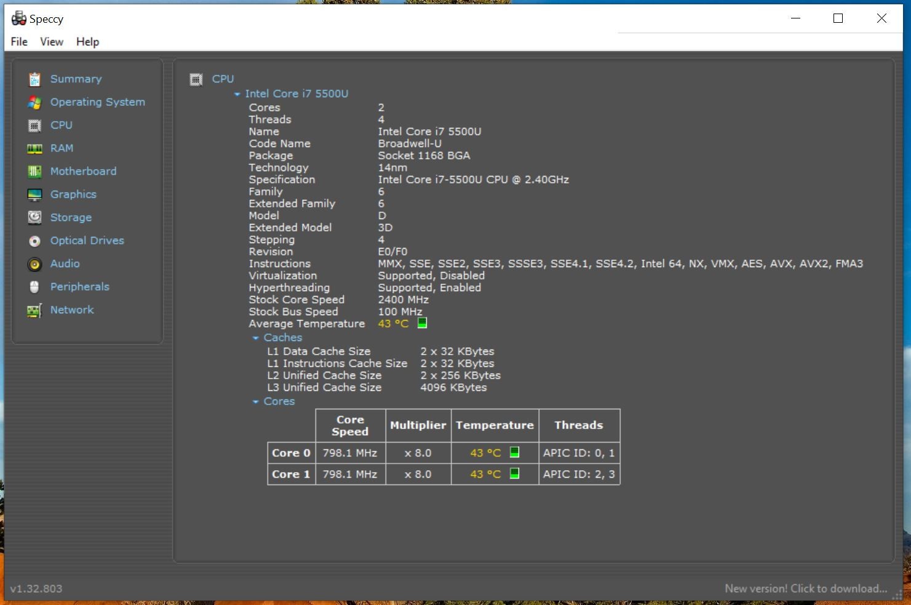Select the Operating System Windows flag icon
Viewport: 911px width, 605px height.
click(x=34, y=102)
